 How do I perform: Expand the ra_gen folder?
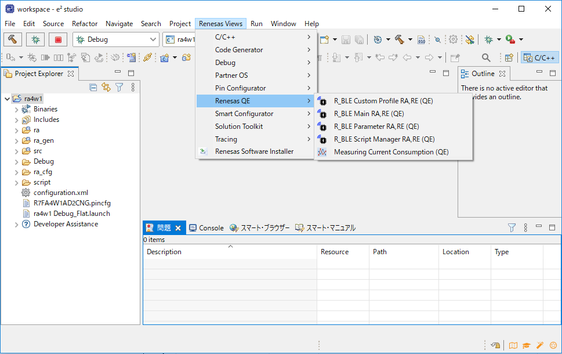click(x=16, y=141)
